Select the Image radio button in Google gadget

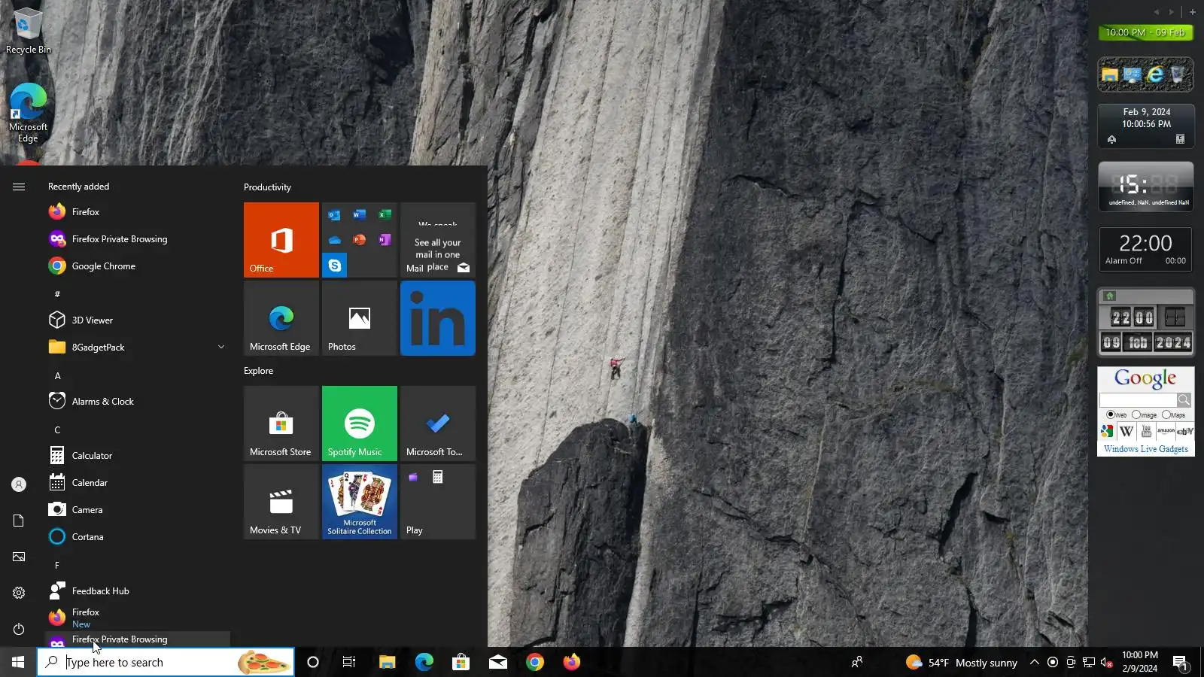[x=1136, y=414]
